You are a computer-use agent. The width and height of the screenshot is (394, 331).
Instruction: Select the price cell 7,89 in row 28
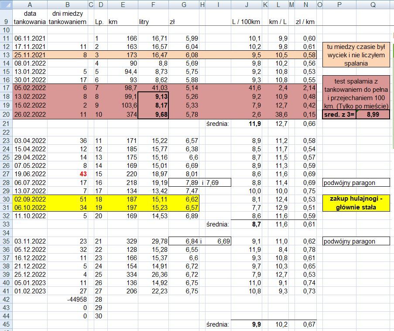(x=184, y=183)
